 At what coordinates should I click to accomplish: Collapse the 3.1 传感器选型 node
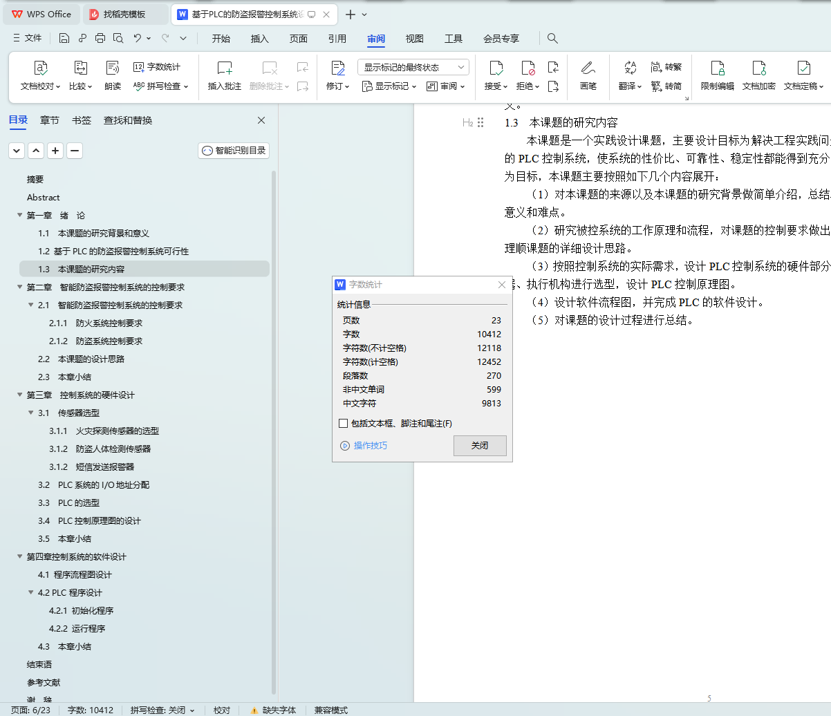(31, 413)
